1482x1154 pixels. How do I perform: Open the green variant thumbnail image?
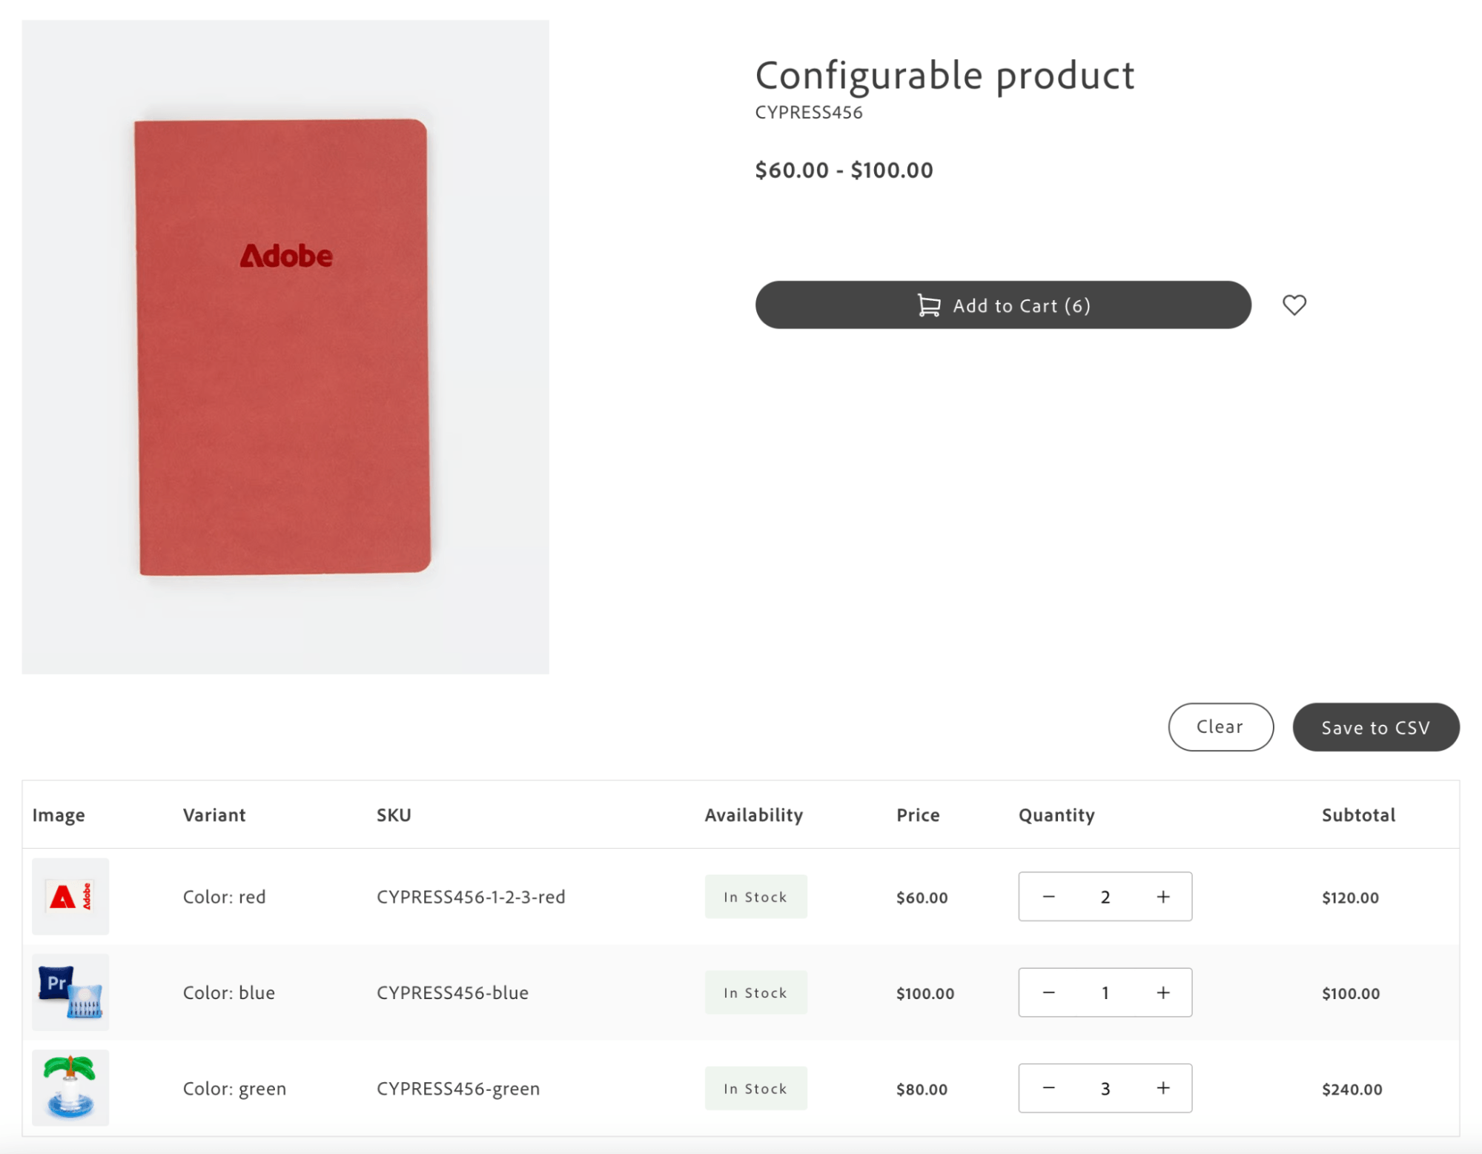tap(70, 1088)
